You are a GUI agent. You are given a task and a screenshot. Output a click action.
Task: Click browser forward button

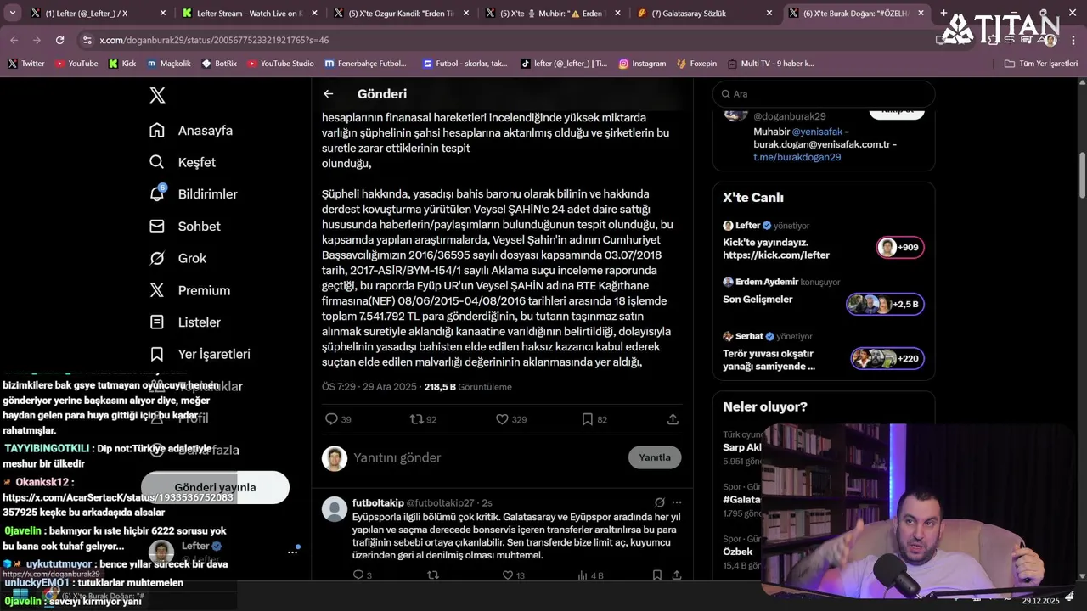[37, 40]
